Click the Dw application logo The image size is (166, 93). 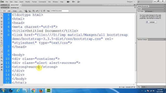point(2,2)
